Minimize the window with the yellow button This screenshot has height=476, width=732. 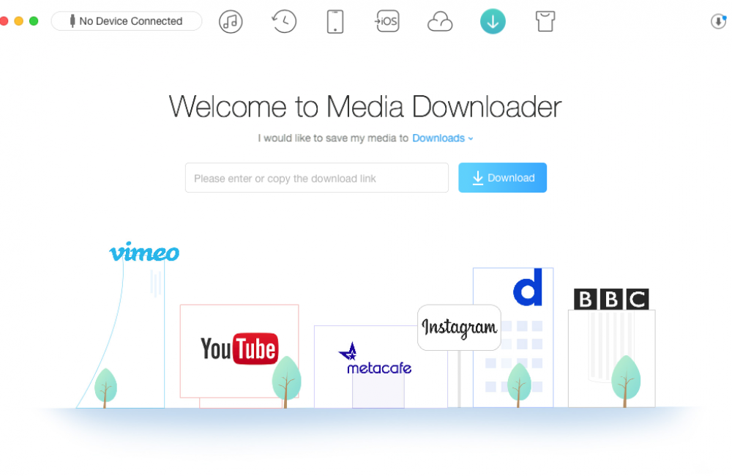19,21
